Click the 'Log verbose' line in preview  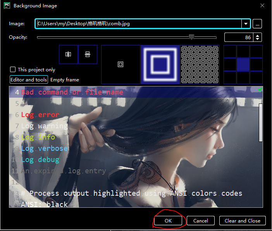[x=44, y=148]
